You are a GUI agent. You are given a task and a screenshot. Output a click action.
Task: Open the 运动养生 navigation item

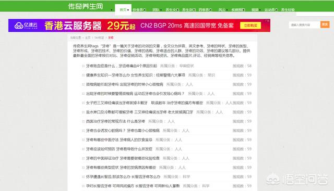click(x=271, y=10)
